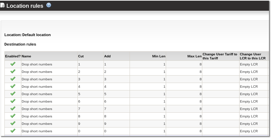Click the blue help icon beside Location rules
The image size is (271, 138).
point(49,5)
